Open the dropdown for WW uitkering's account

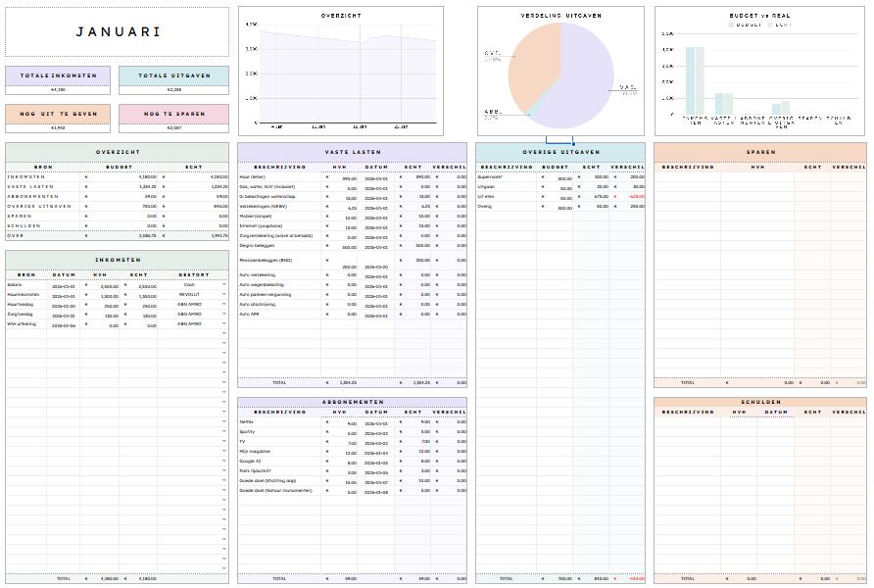[x=223, y=325]
